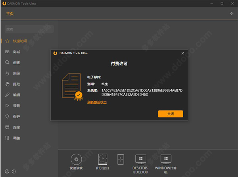Click the orange 关闭 button
The height and width of the screenshot is (177, 238).
point(171,114)
